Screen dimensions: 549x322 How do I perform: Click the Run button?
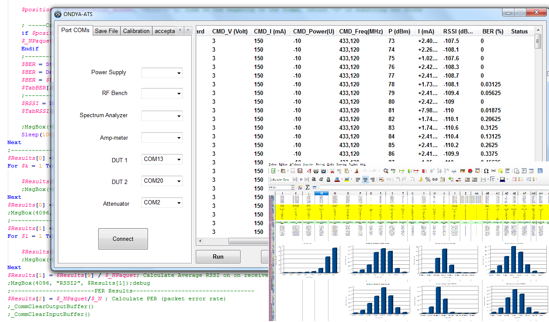[218, 256]
